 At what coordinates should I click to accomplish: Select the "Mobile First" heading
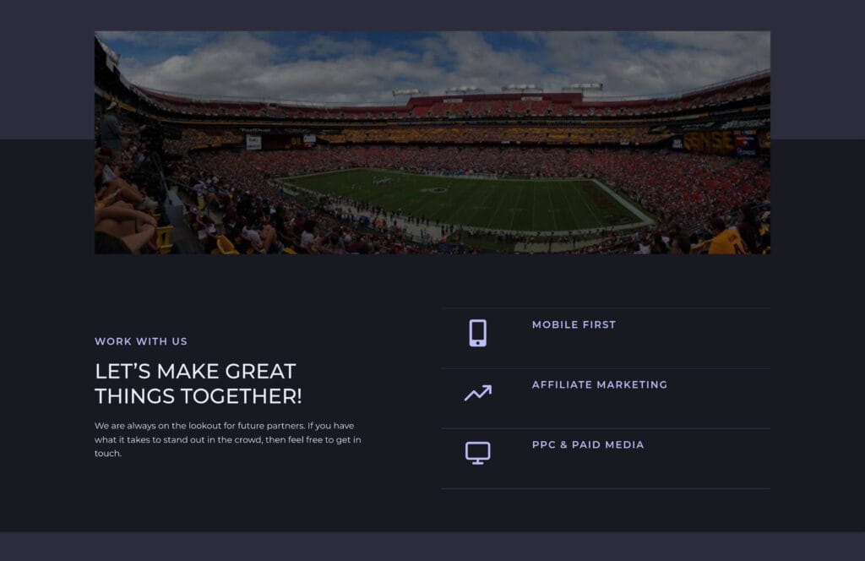coord(574,324)
